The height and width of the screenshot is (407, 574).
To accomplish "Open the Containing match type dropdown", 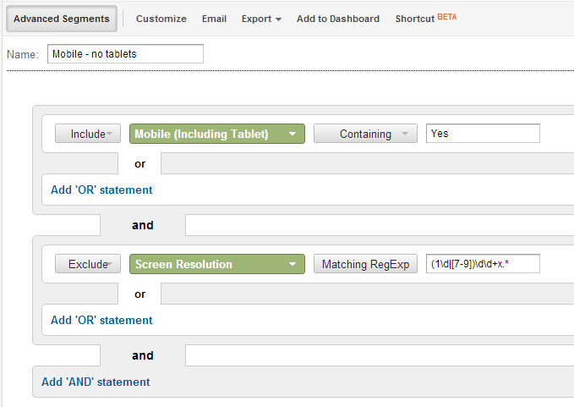I will (x=365, y=134).
